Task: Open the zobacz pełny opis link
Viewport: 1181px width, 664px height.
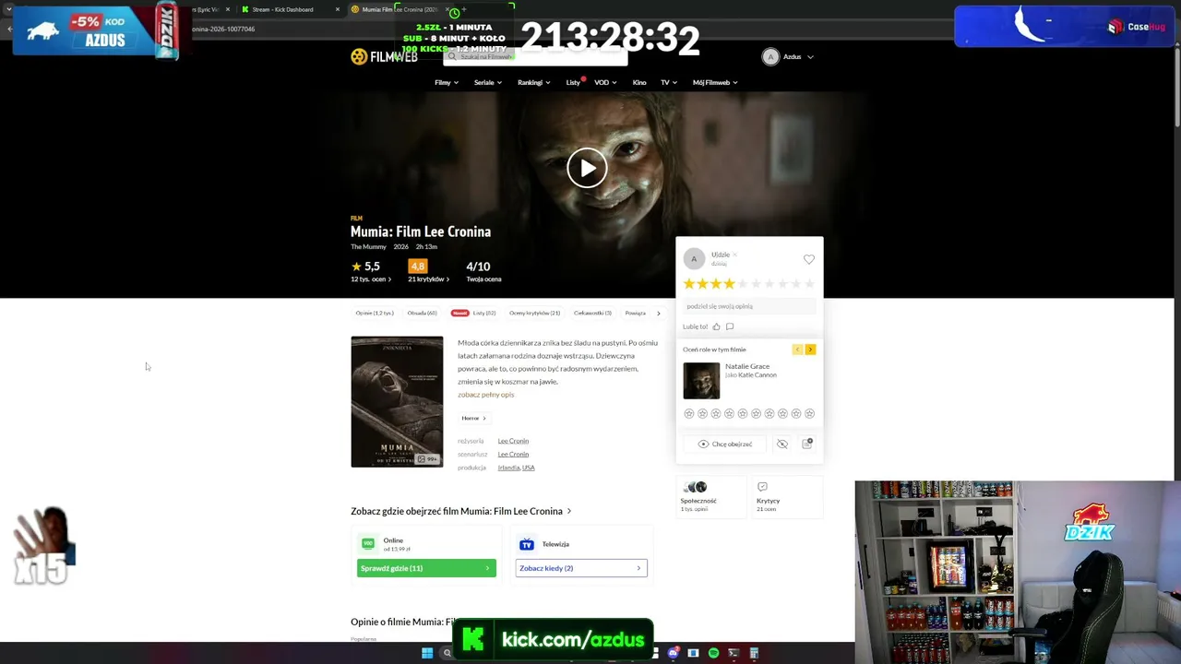Action: click(486, 395)
